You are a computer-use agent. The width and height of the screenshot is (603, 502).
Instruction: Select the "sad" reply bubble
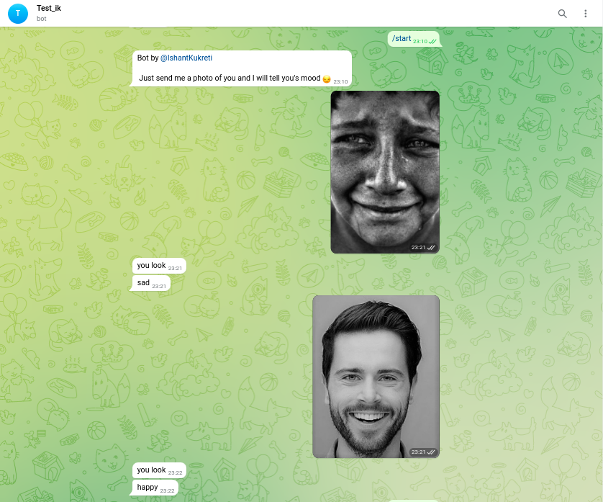click(x=144, y=283)
